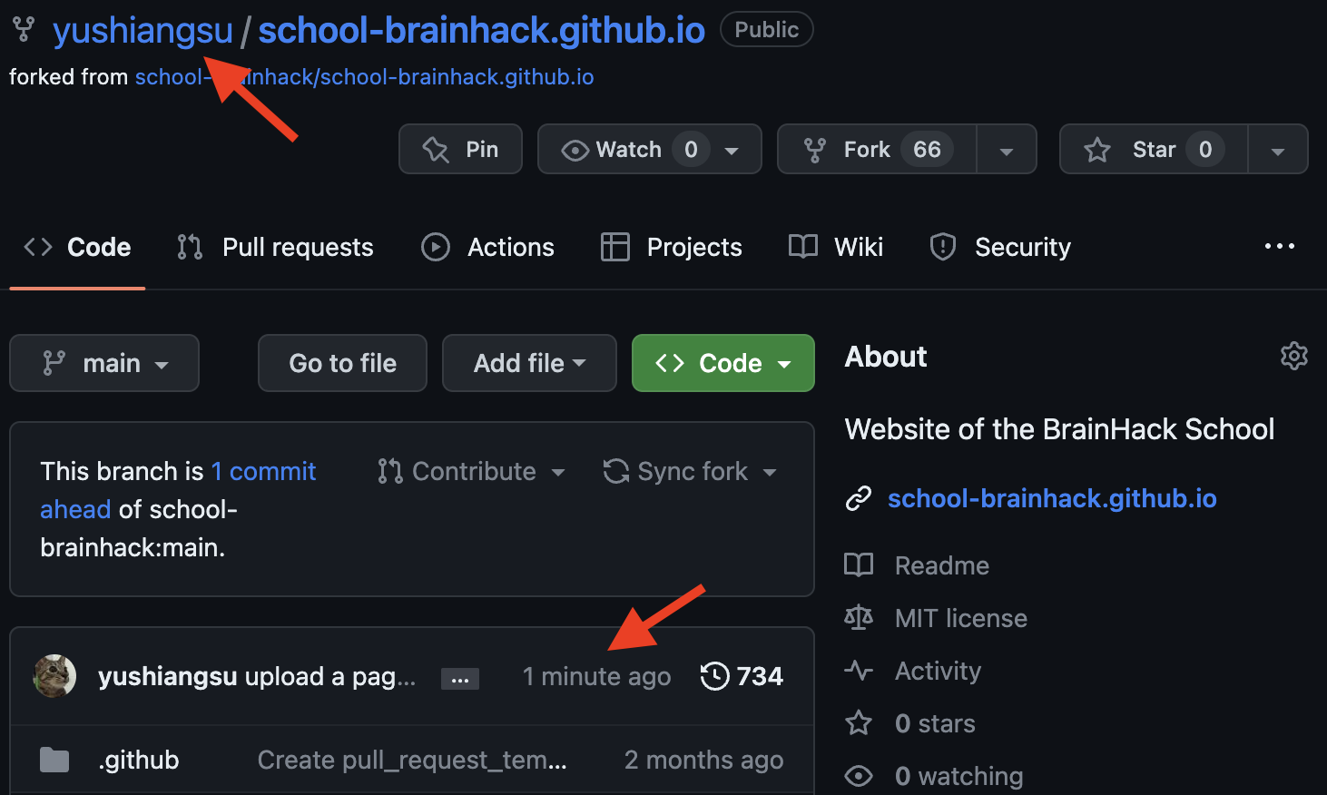Click the Projects table icon
1327x795 pixels.
(615, 247)
